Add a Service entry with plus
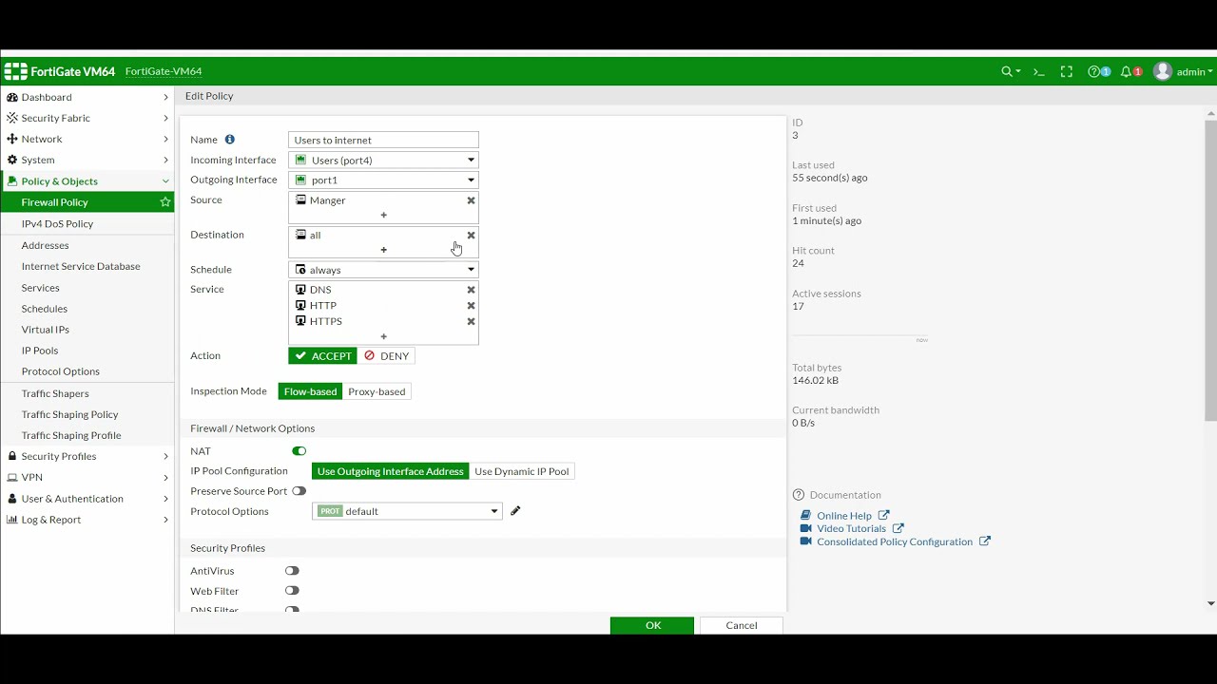The image size is (1217, 684). tap(384, 336)
